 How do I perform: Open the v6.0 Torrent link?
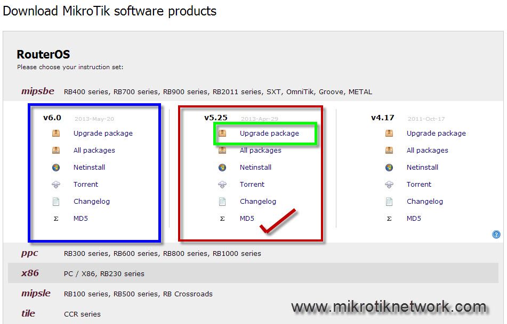[x=86, y=185]
